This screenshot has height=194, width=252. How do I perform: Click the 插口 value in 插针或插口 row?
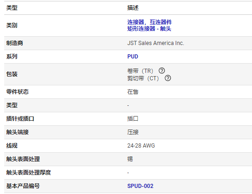tap(133, 119)
